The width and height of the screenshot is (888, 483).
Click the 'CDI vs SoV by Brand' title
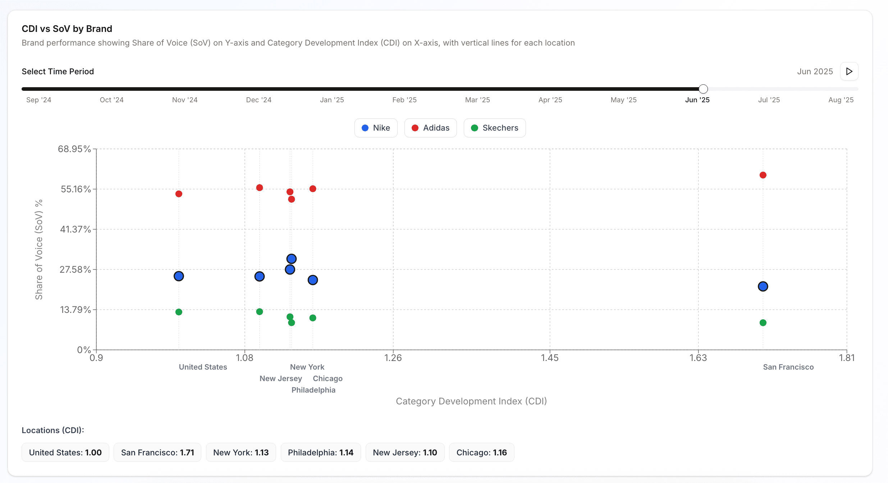pos(67,29)
